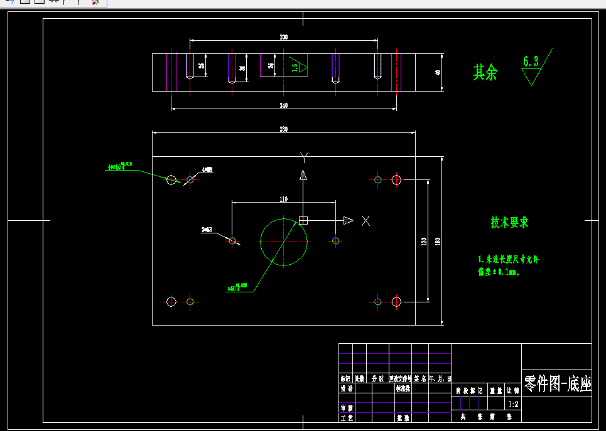The image size is (606, 431).
Task: Select the 分区 title block cell
Action: (x=377, y=379)
